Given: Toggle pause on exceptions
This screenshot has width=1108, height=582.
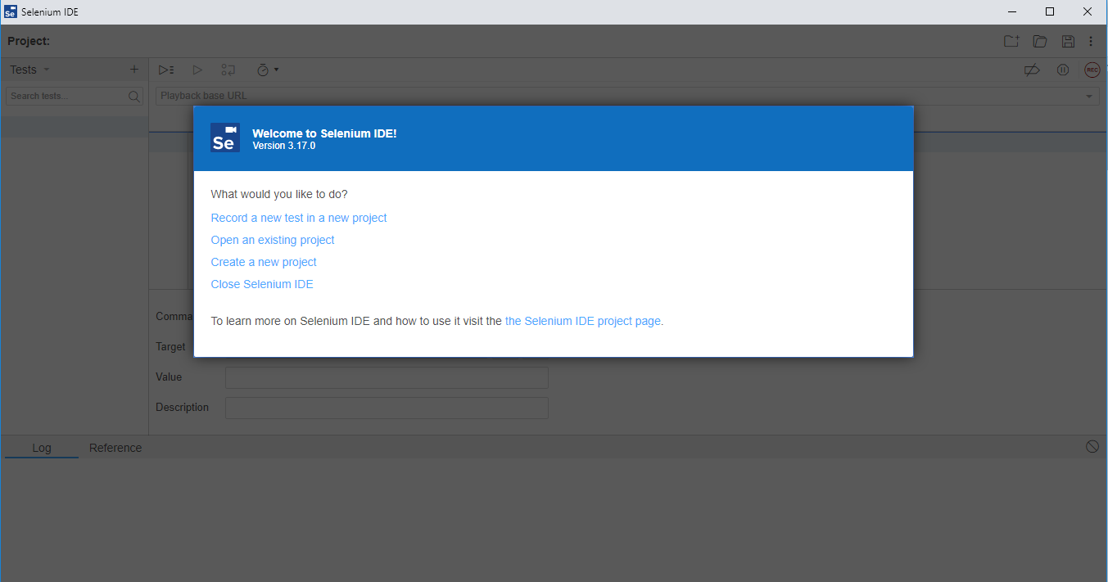Looking at the screenshot, I should pyautogui.click(x=1063, y=70).
